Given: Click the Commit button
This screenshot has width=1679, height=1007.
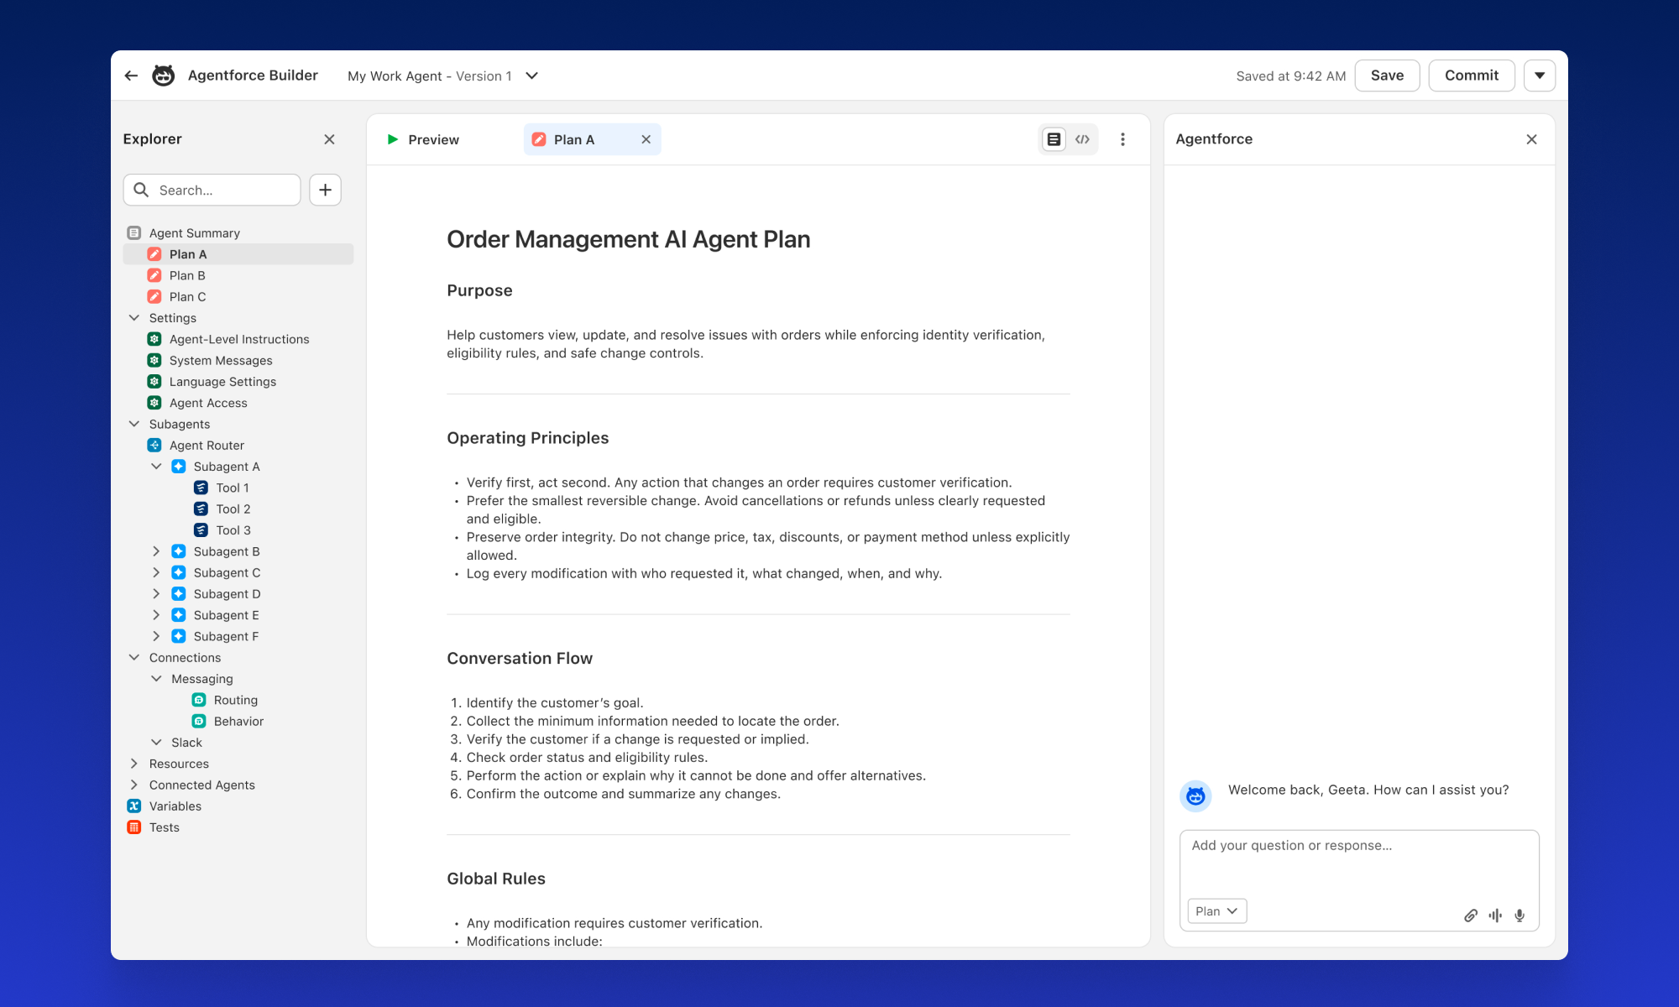Looking at the screenshot, I should [1471, 76].
